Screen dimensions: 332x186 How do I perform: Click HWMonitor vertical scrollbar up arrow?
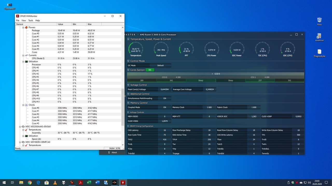tap(123, 27)
